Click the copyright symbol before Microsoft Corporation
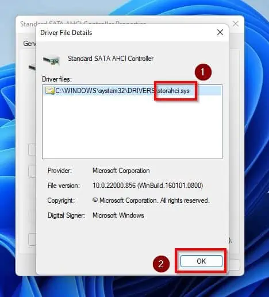Viewport: 269px width, 297px height. (95, 200)
